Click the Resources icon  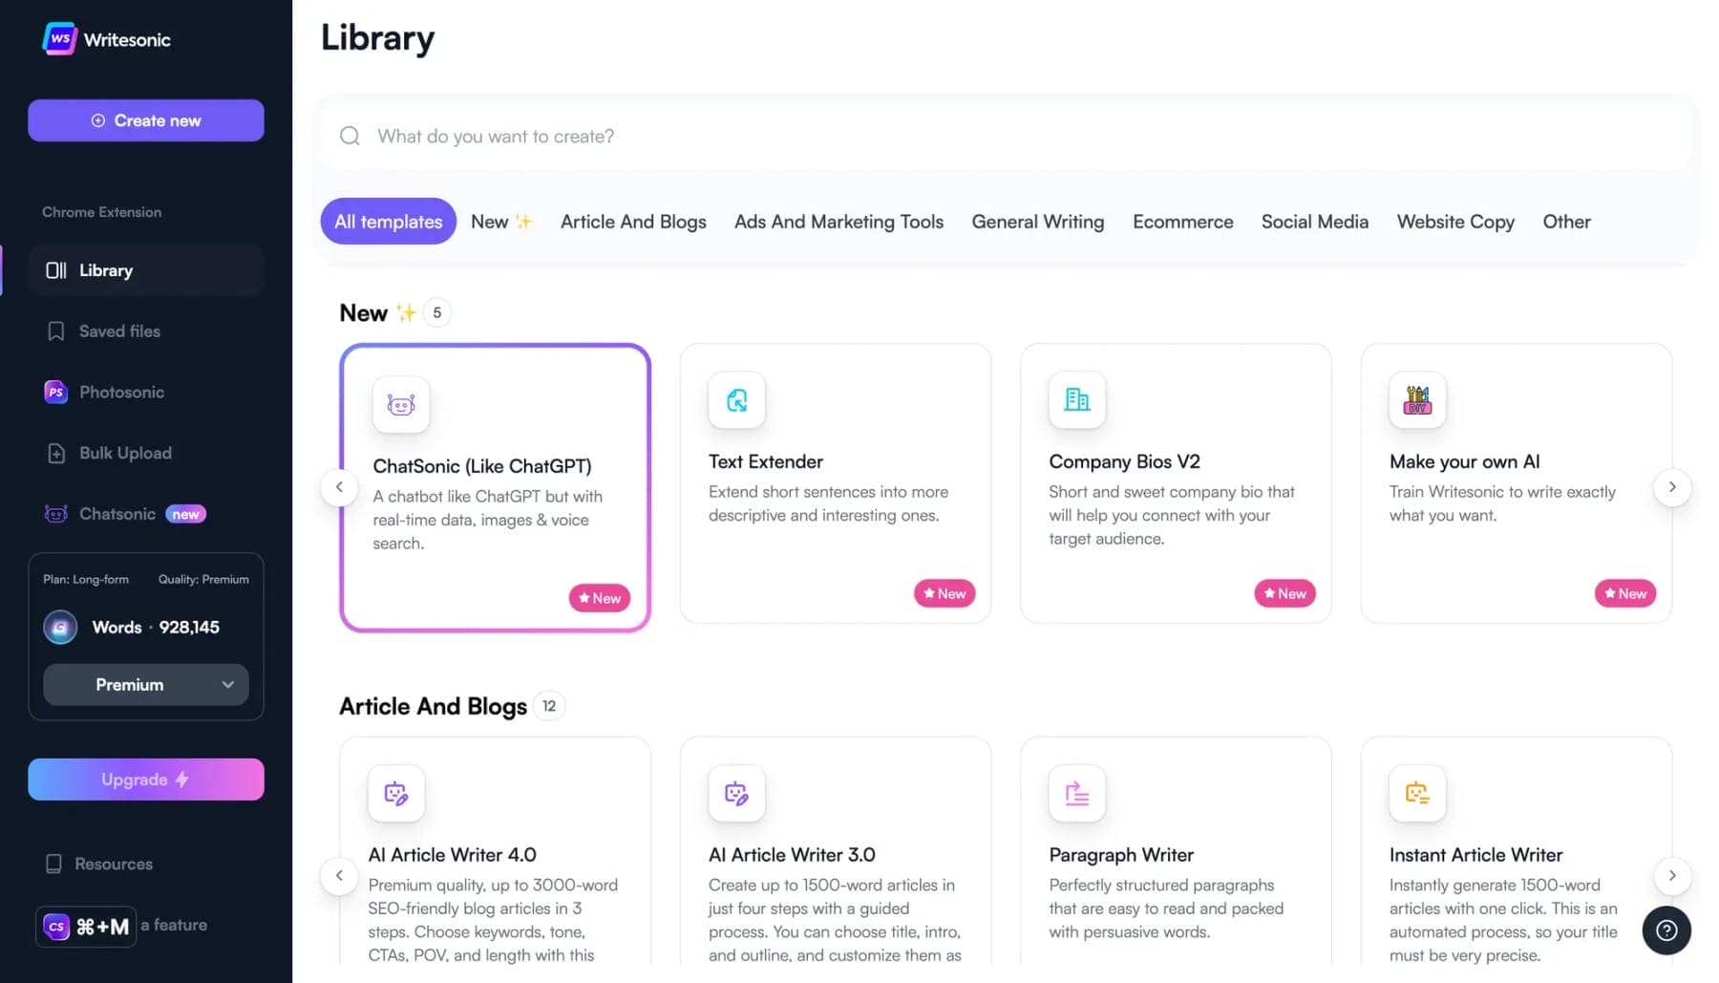click(x=55, y=863)
